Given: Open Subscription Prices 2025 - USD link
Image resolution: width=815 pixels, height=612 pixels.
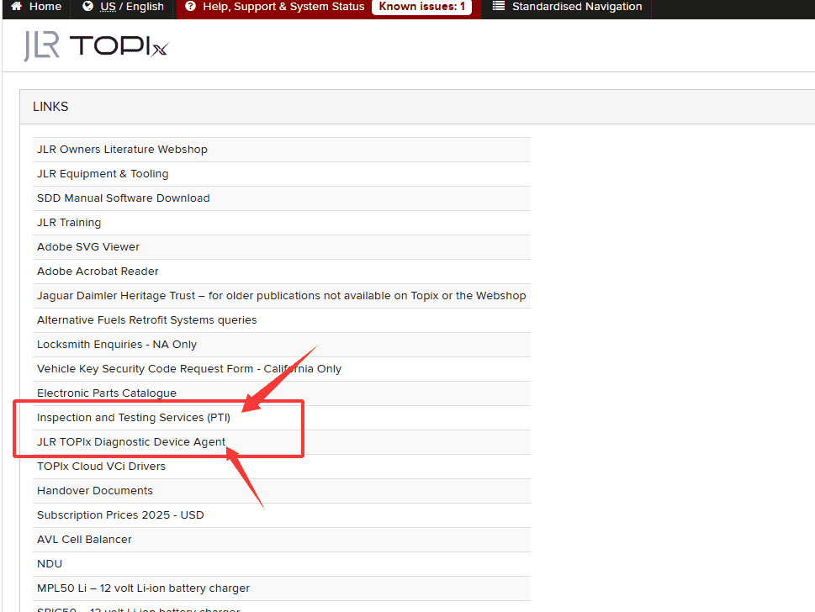Looking at the screenshot, I should click(x=120, y=515).
